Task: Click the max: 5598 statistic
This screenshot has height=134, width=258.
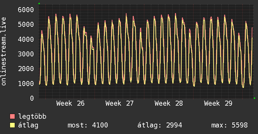Action: [x=230, y=125]
